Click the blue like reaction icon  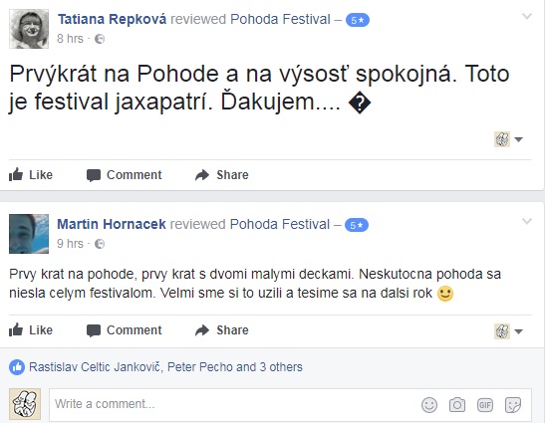17,367
